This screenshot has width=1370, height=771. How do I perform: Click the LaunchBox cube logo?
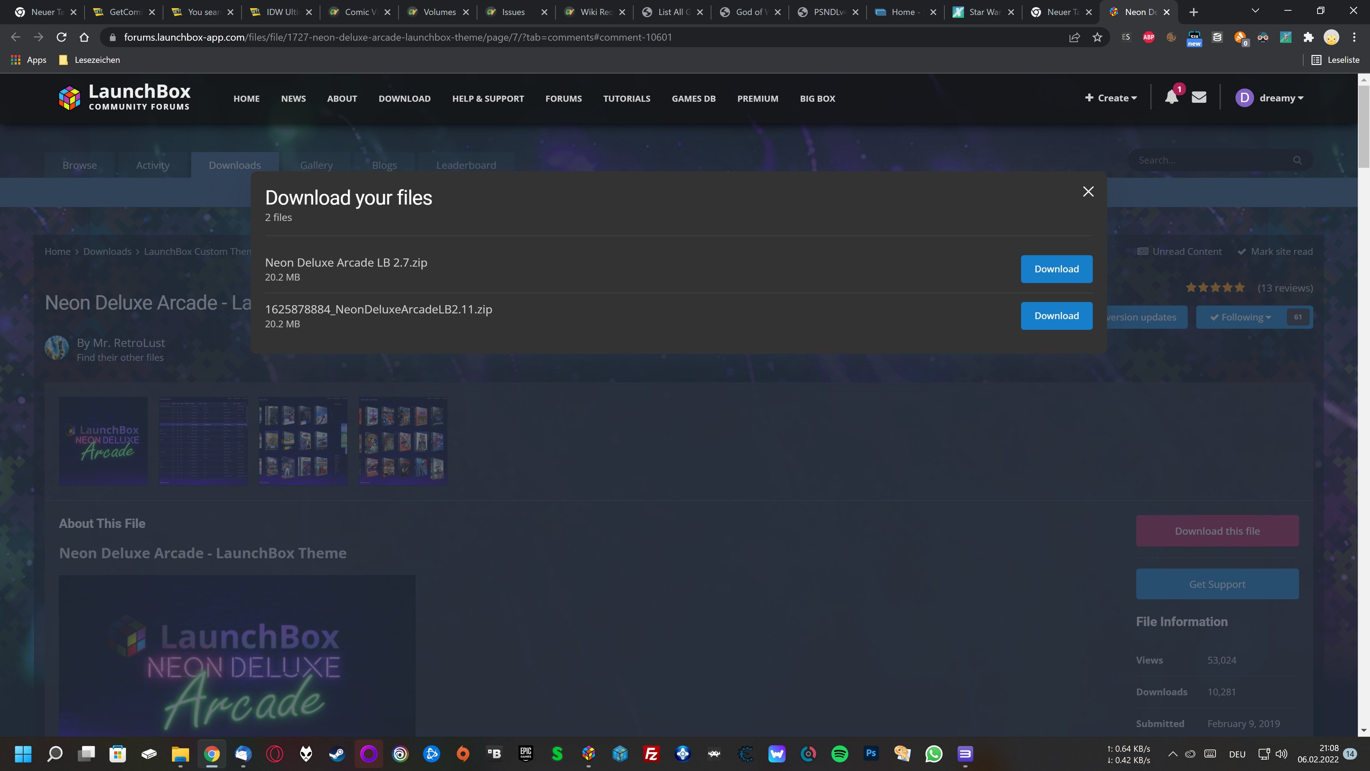point(70,98)
